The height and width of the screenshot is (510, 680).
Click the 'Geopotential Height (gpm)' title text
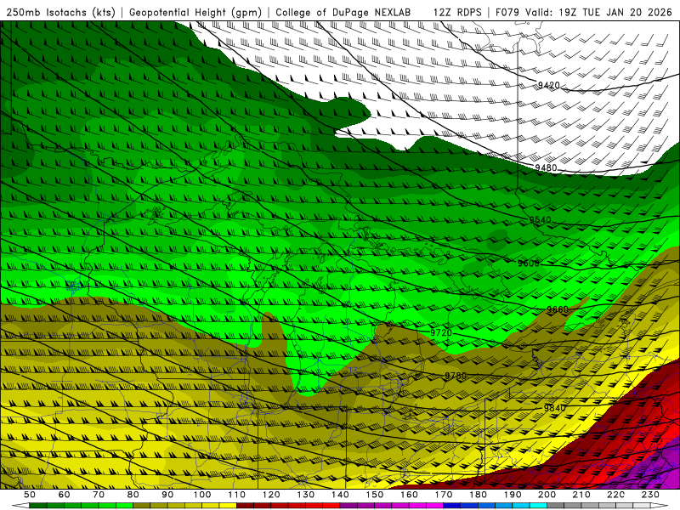coord(195,12)
